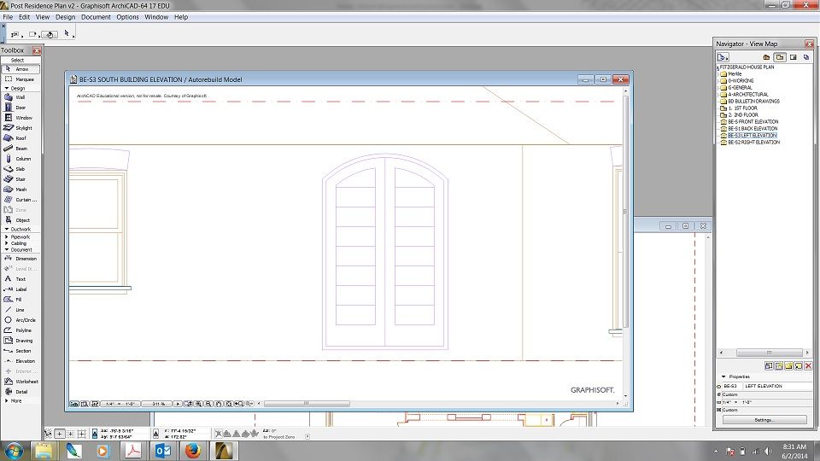The width and height of the screenshot is (820, 461).
Task: Open the Design menu
Action: coord(66,17)
